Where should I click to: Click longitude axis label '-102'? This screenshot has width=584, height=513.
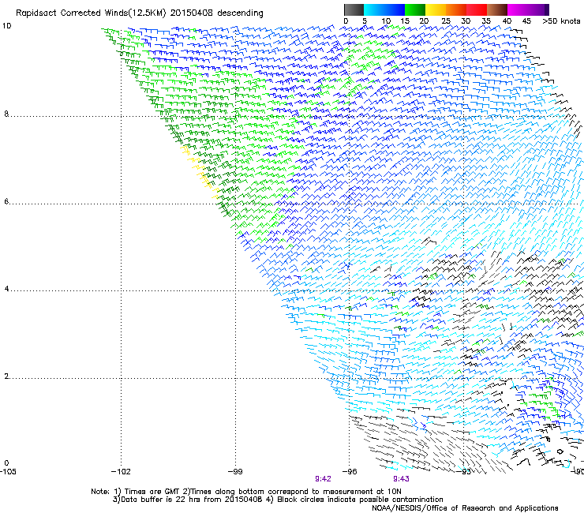(x=121, y=472)
